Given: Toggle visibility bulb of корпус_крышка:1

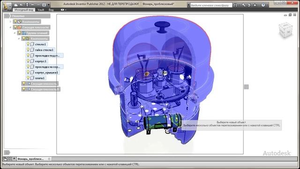Looking at the screenshot, I should click(28, 72).
